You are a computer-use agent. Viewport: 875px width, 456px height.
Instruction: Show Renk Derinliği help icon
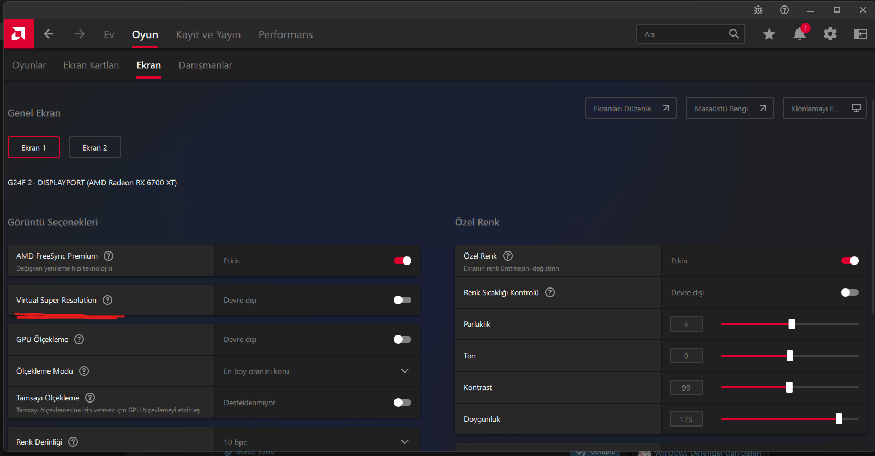pyautogui.click(x=73, y=442)
